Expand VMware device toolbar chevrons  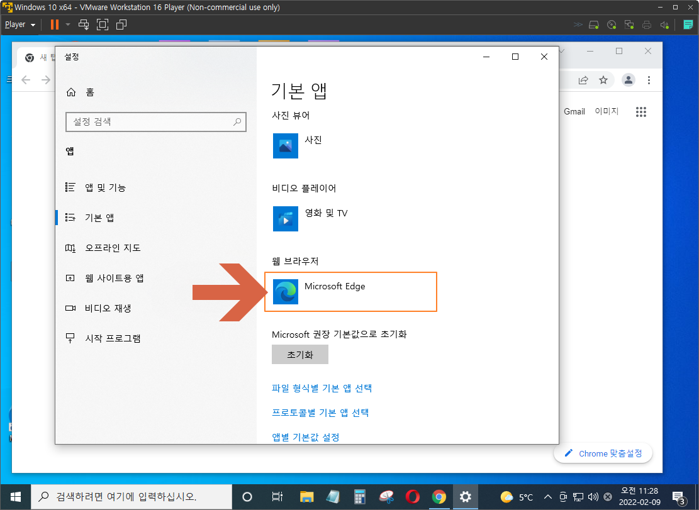pyautogui.click(x=578, y=25)
